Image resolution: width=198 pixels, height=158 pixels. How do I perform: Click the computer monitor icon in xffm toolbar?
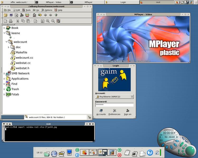(11, 15)
